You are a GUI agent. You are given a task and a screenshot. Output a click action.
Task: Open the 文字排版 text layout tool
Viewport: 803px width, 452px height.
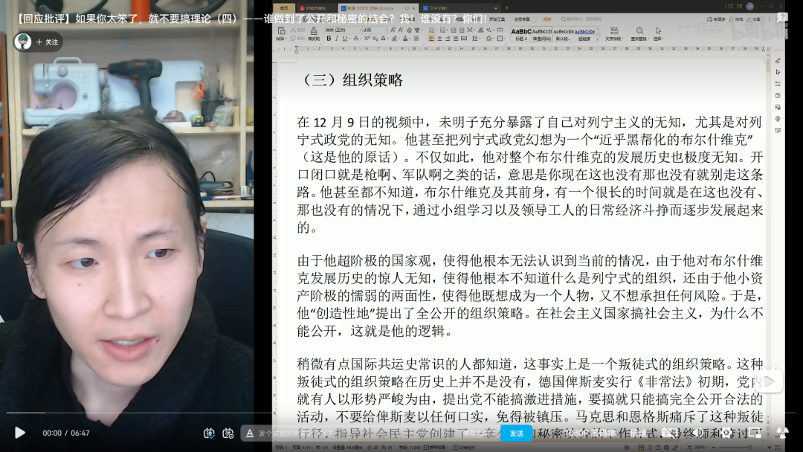click(614, 33)
